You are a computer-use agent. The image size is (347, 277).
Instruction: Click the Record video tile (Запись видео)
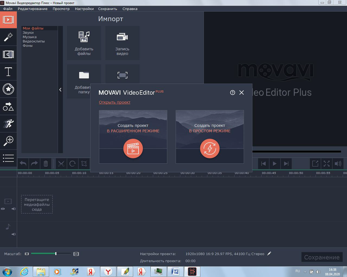pos(122,43)
